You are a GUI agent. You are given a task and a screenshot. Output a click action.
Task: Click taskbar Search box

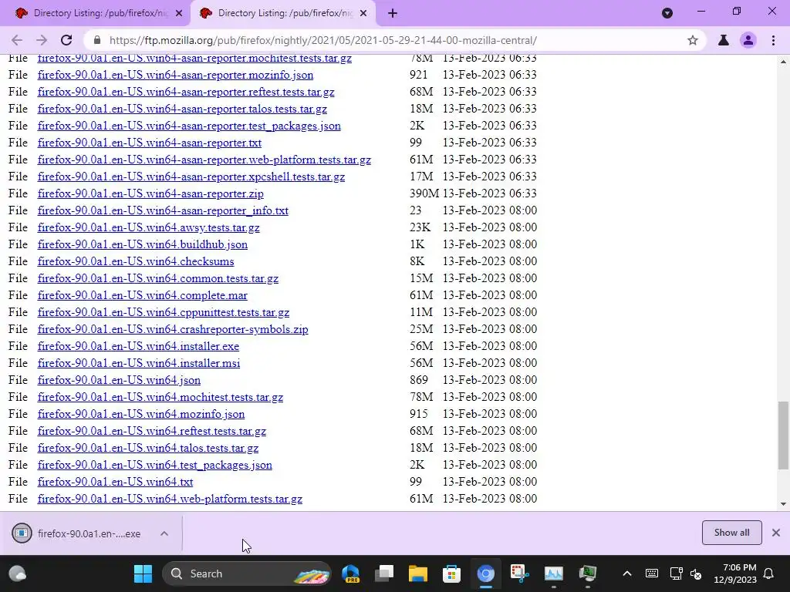pos(247,573)
